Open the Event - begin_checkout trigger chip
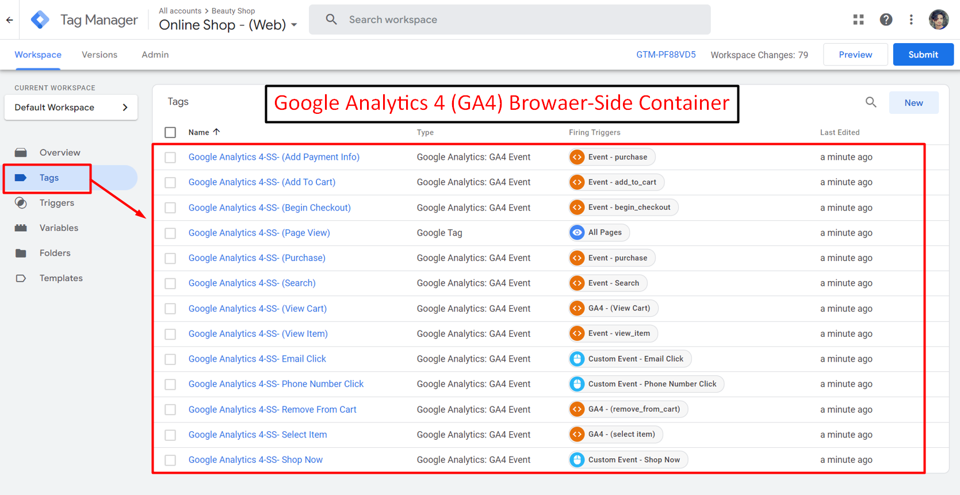The height and width of the screenshot is (495, 960). pos(624,208)
